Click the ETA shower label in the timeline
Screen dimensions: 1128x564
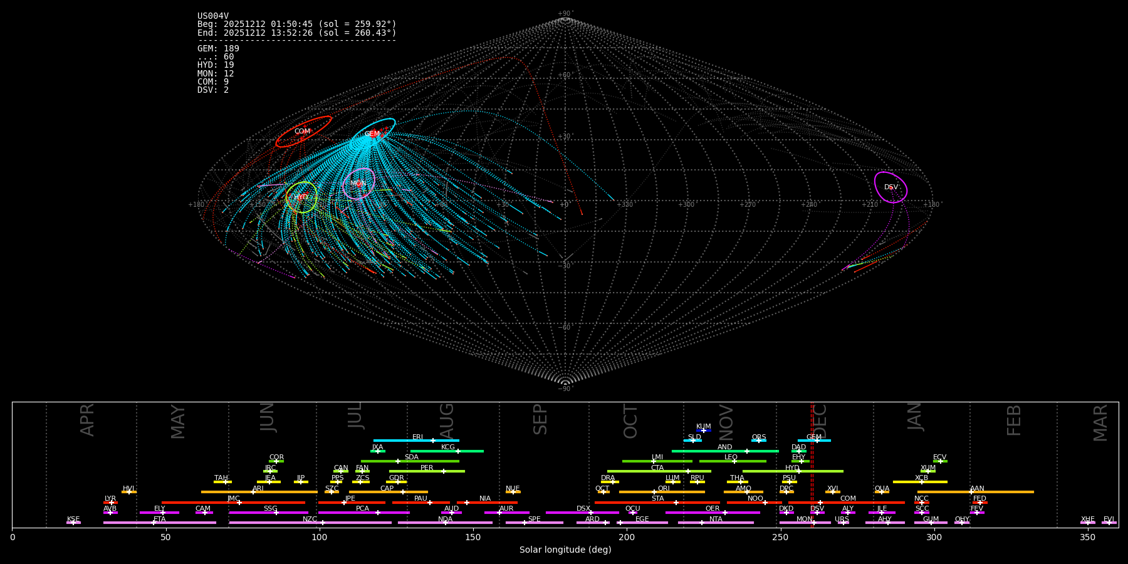coord(160,520)
